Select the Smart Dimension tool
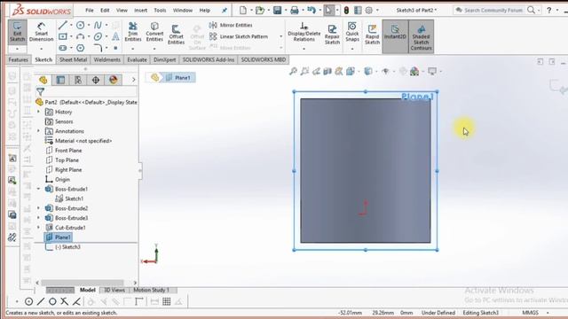This screenshot has width=568, height=319. click(x=41, y=32)
